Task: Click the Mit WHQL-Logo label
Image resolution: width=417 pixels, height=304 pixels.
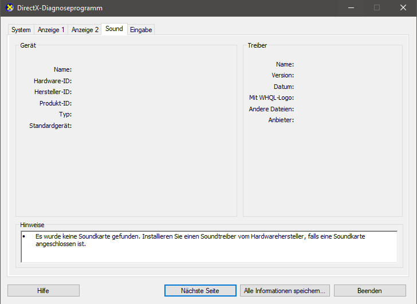Action: point(272,98)
